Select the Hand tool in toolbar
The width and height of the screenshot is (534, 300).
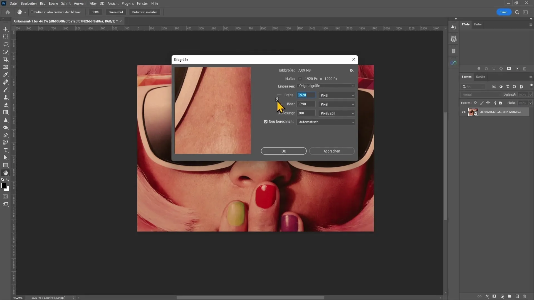point(6,173)
